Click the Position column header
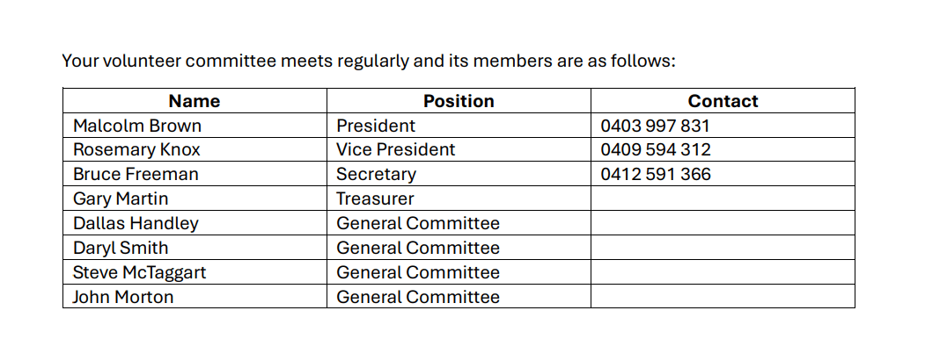 (x=459, y=101)
